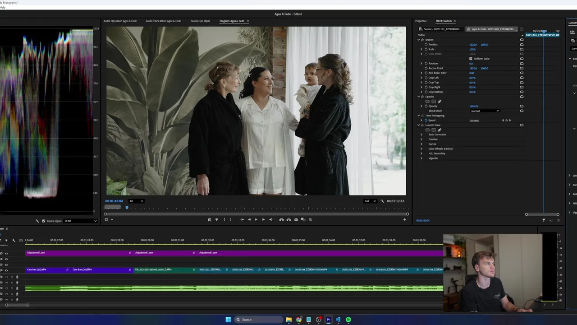Open the 10 Bit scope dropdown
Image resolution: width=577 pixels, height=325 pixels.
tap(81, 221)
